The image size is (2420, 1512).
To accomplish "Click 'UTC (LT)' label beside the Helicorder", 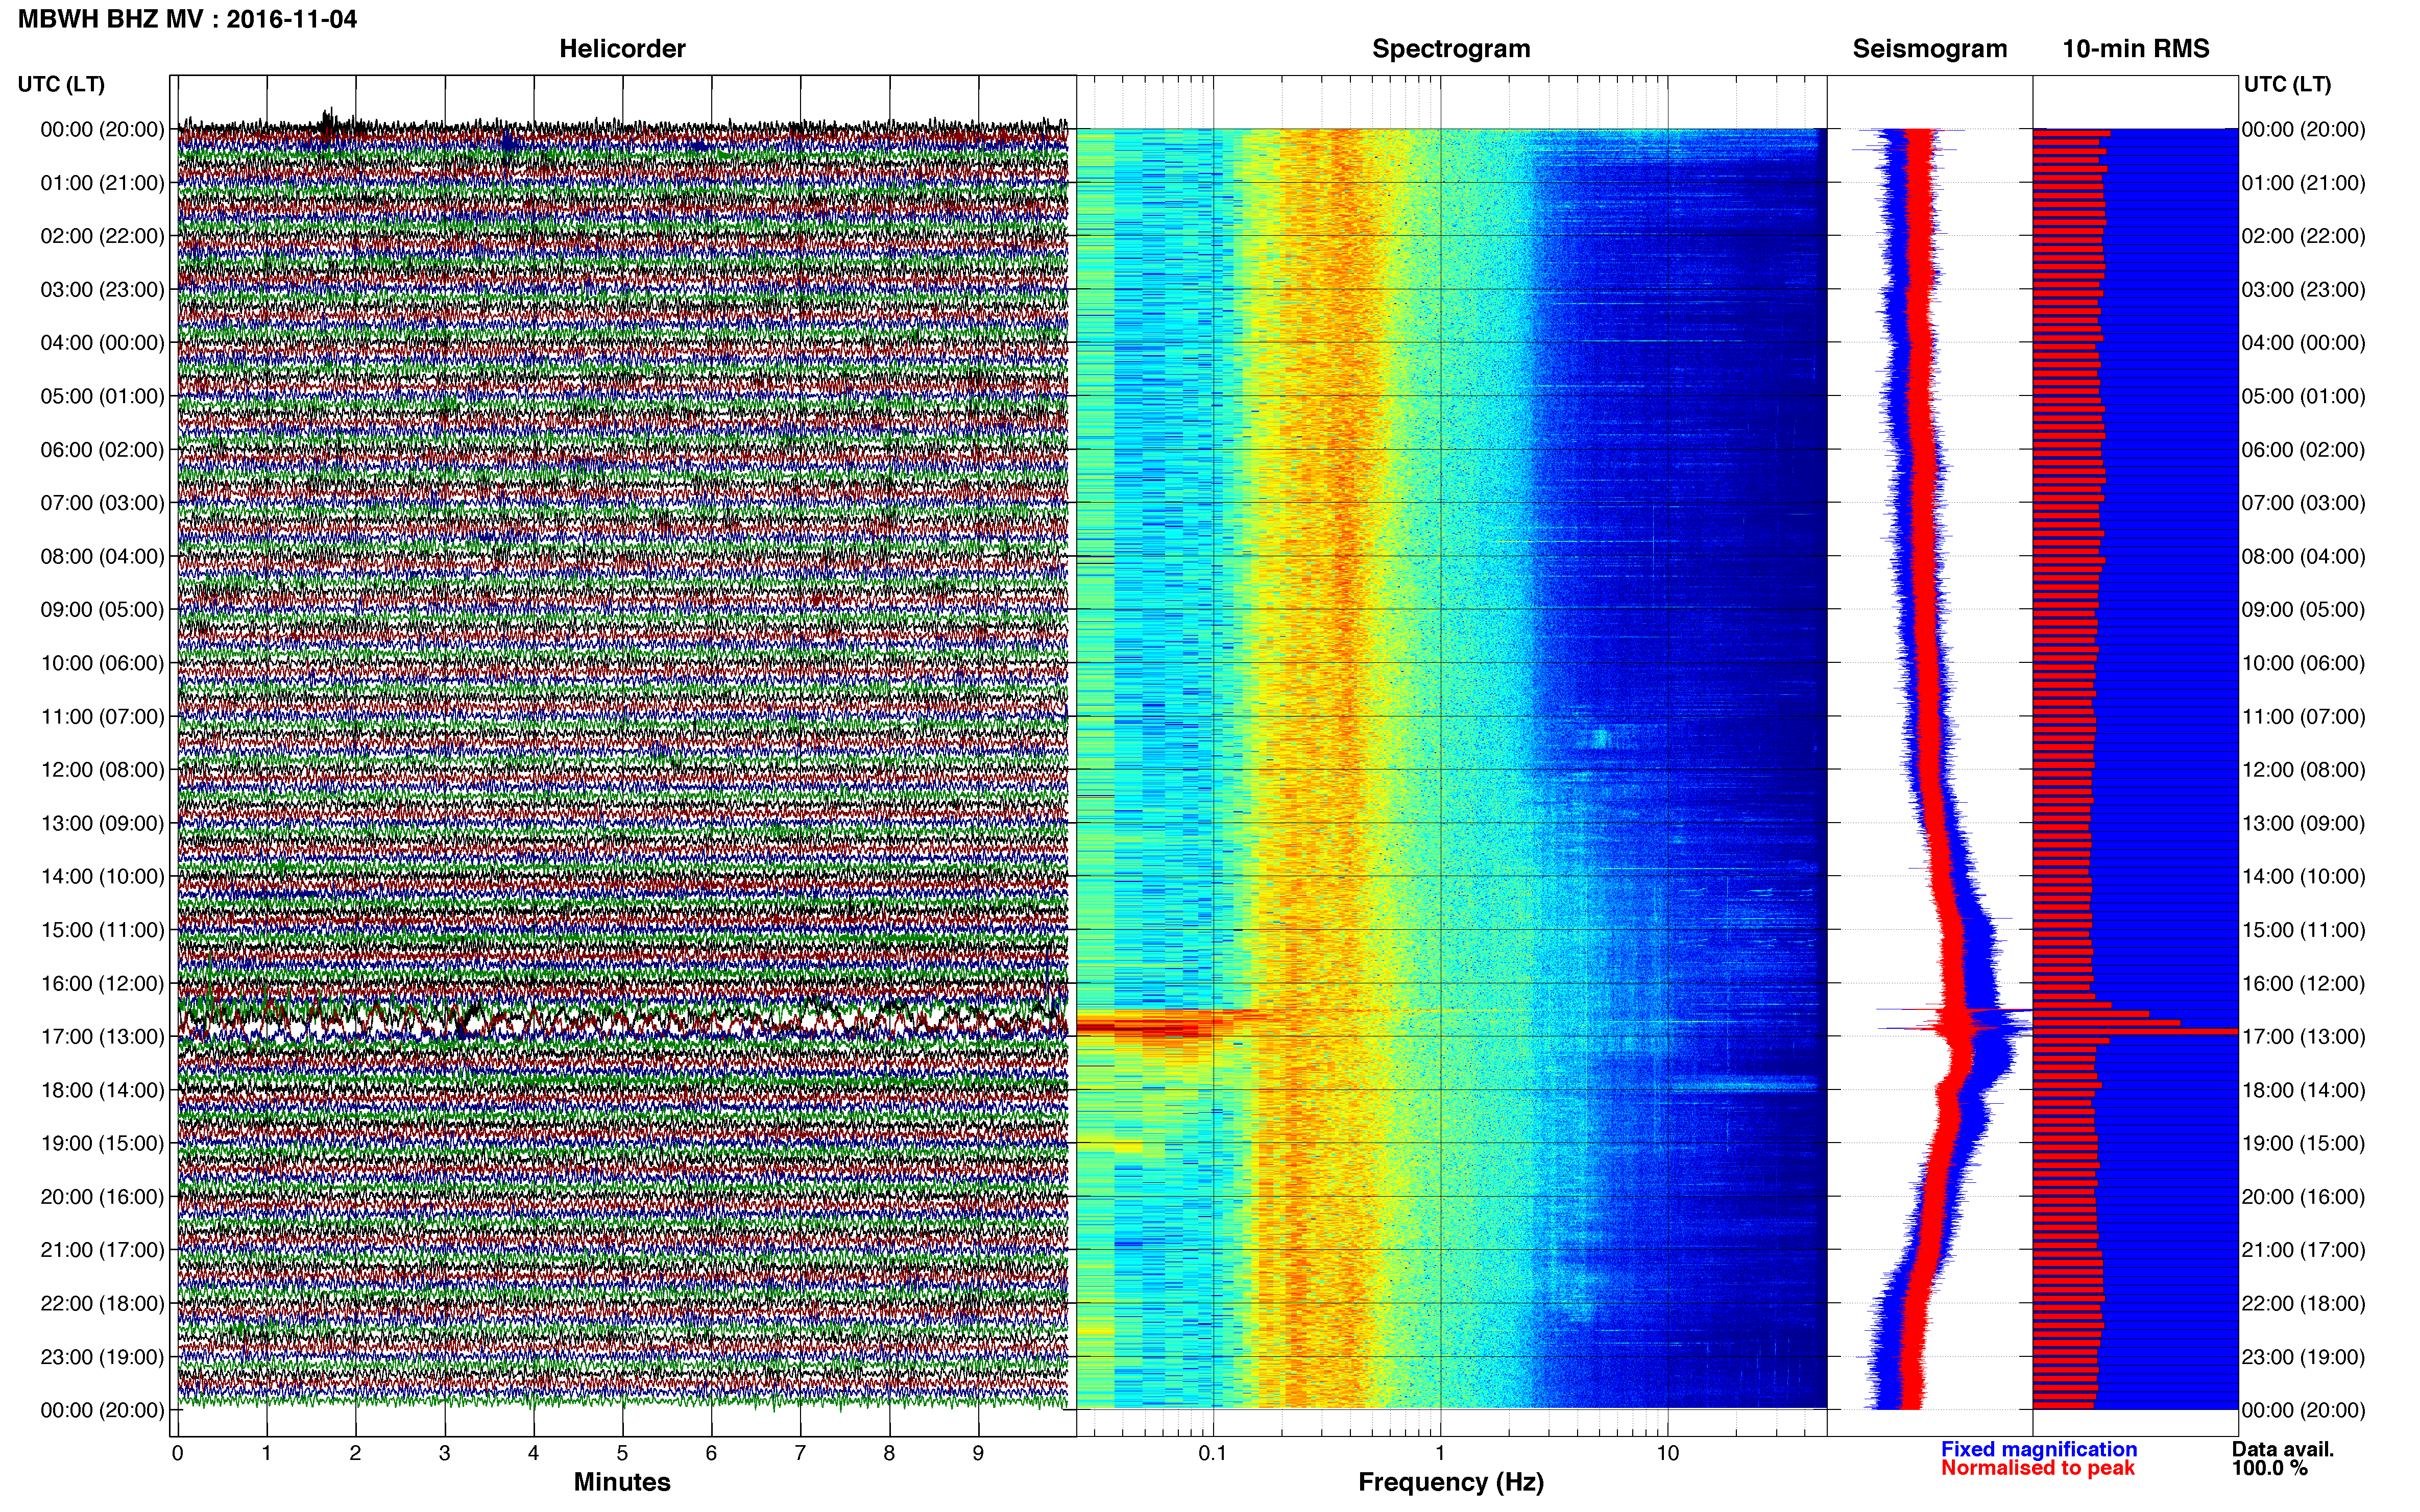I will (x=61, y=84).
